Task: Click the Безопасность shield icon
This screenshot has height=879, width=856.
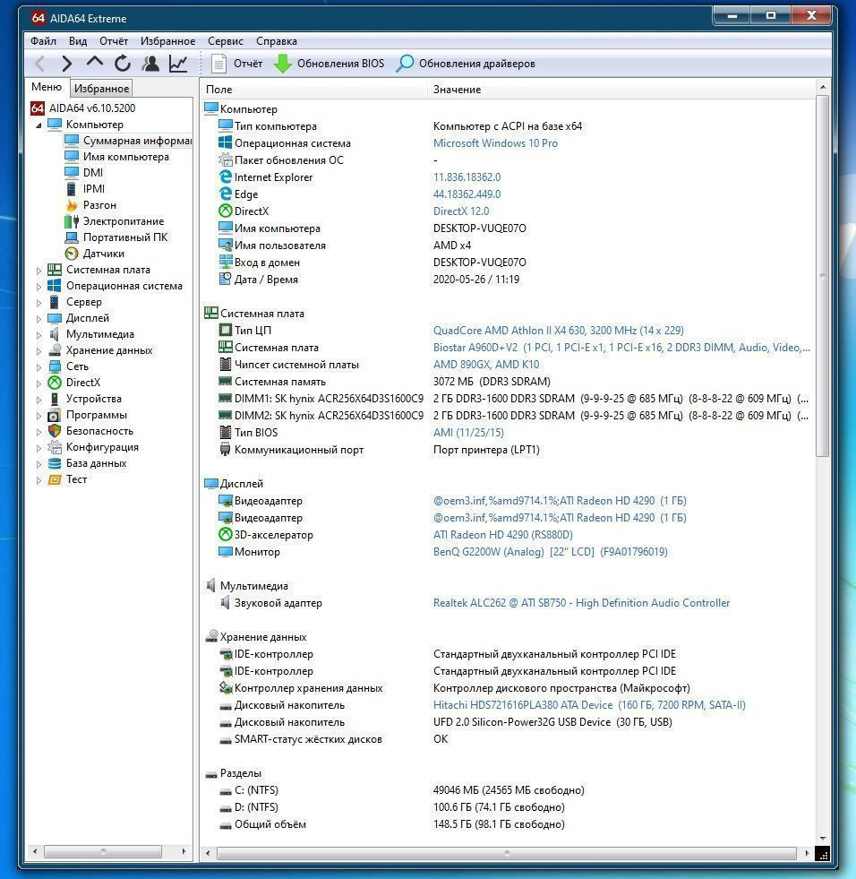Action: [x=55, y=431]
